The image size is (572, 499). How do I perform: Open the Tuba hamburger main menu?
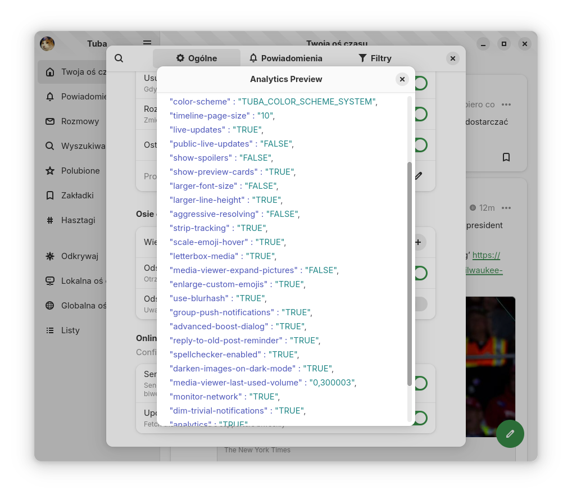click(147, 43)
